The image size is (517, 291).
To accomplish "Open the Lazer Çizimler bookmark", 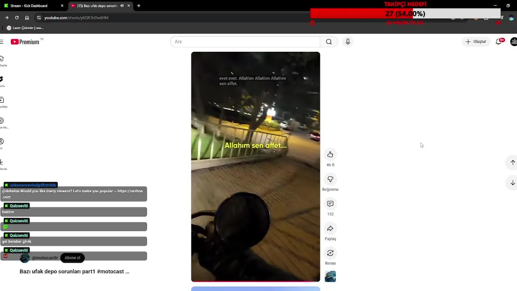I will tap(25, 28).
